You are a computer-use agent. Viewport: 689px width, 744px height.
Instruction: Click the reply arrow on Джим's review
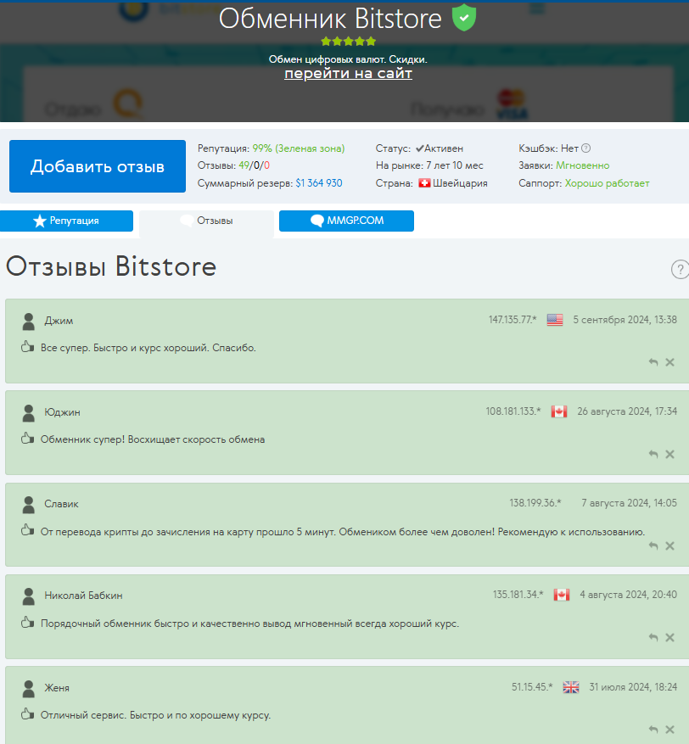tap(653, 362)
